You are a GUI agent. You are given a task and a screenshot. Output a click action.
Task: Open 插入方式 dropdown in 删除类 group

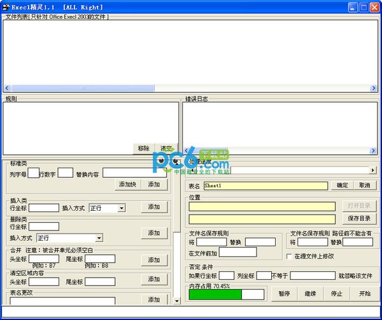99,238
